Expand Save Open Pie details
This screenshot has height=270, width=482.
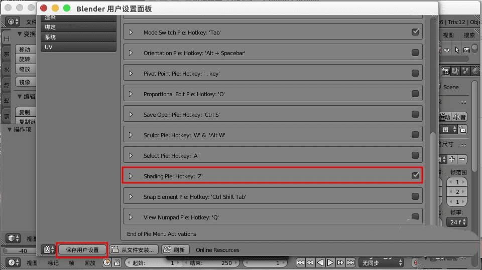[x=131, y=114]
